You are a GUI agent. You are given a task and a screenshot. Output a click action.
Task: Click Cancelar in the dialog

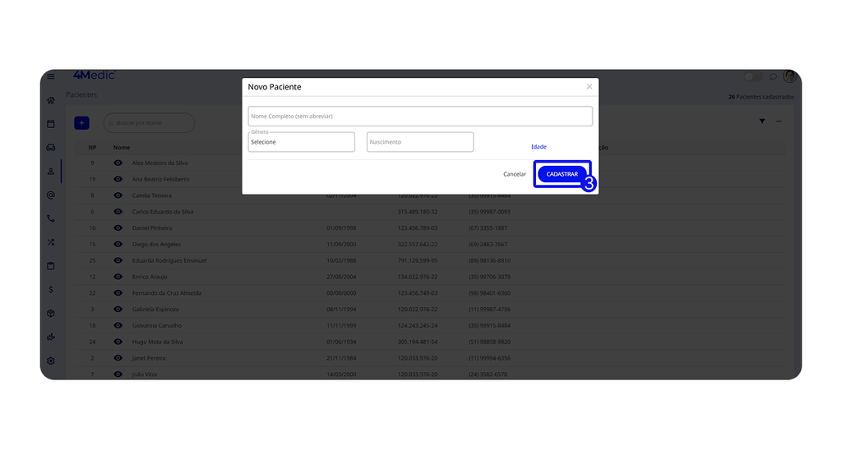pyautogui.click(x=515, y=174)
